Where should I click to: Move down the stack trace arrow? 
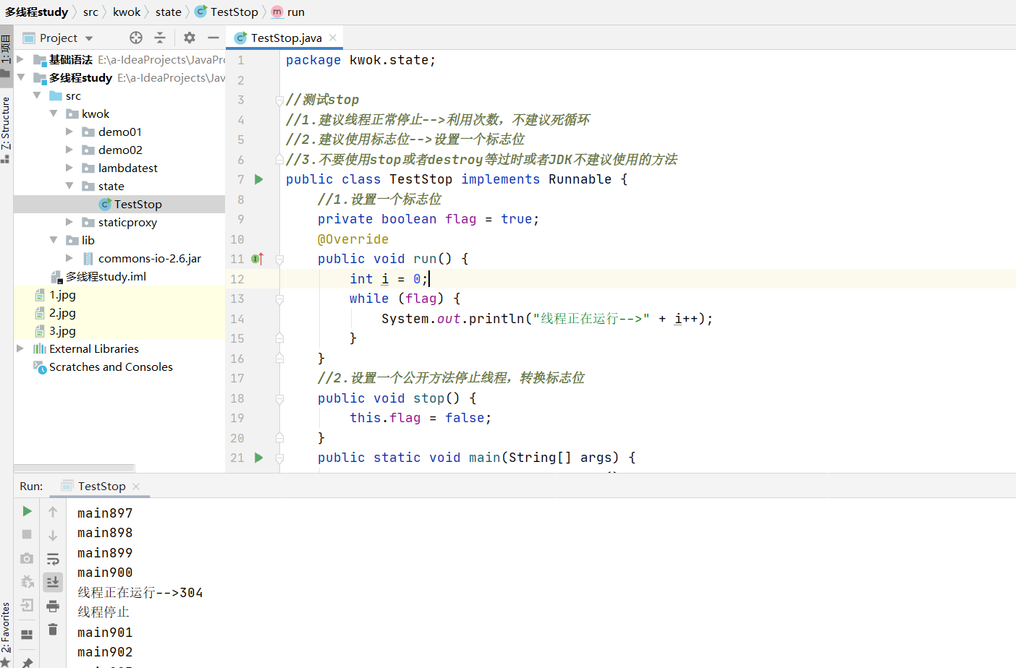click(x=53, y=535)
